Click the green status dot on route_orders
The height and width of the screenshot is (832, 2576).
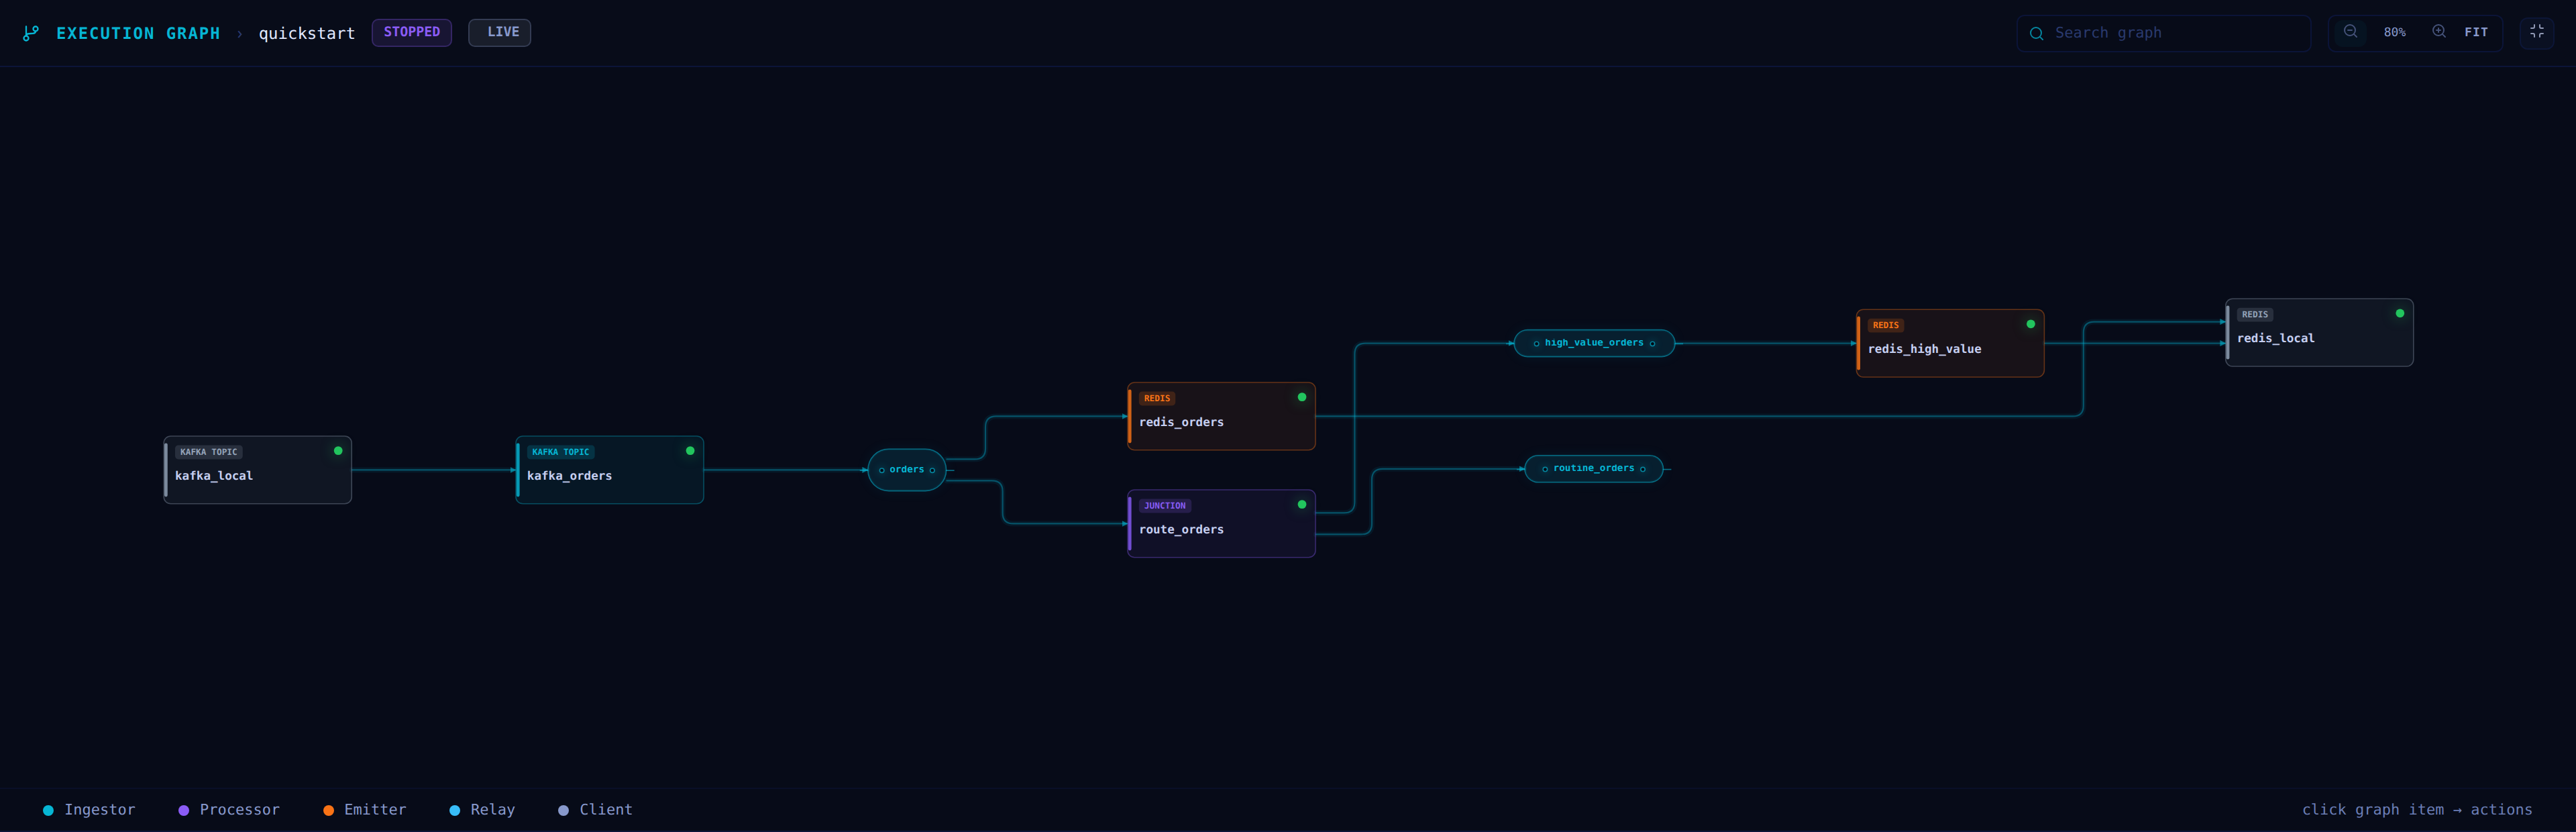(1302, 505)
